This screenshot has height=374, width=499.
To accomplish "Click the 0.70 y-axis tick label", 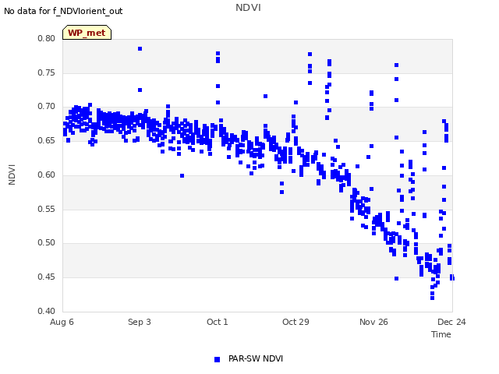I will click(47, 106).
